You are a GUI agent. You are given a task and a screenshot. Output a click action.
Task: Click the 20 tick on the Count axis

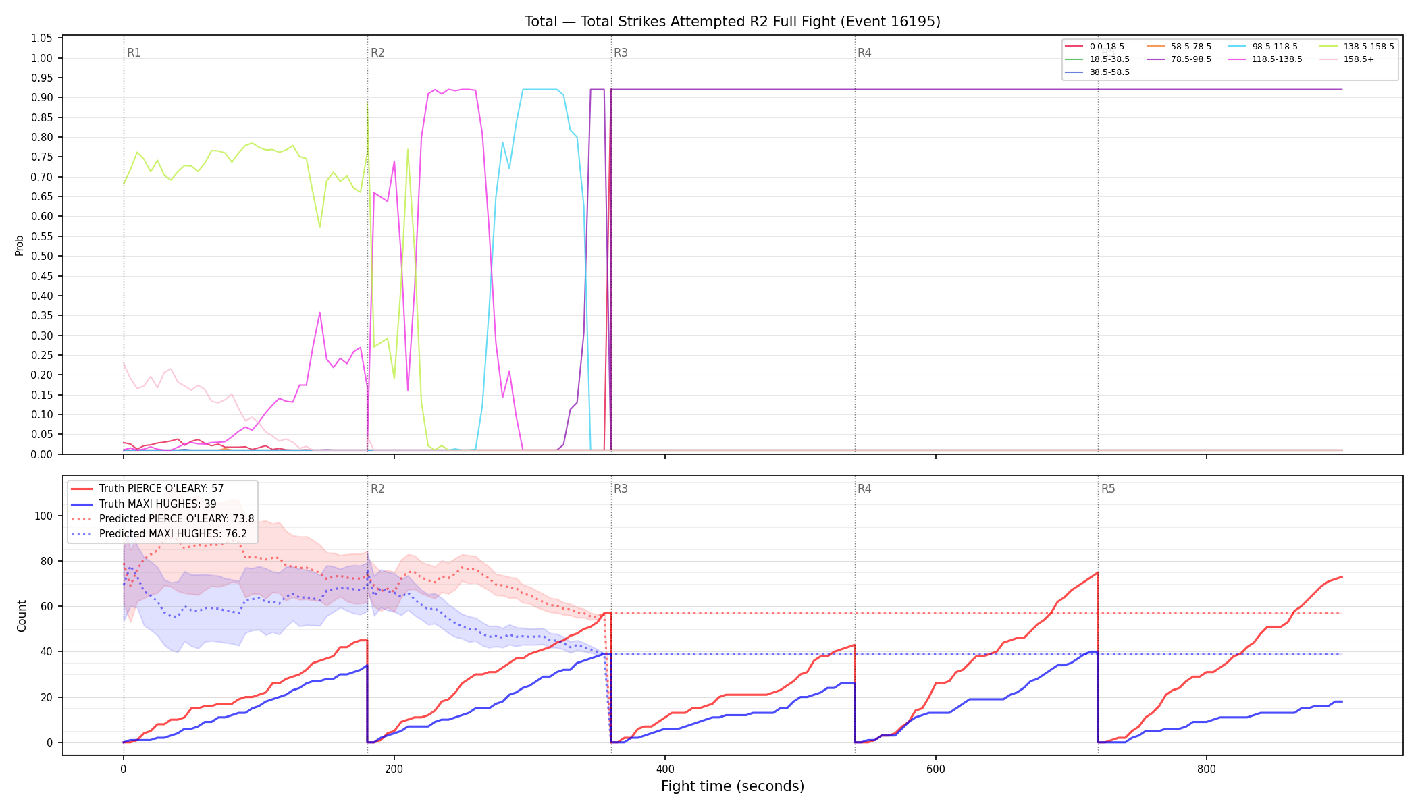point(47,697)
